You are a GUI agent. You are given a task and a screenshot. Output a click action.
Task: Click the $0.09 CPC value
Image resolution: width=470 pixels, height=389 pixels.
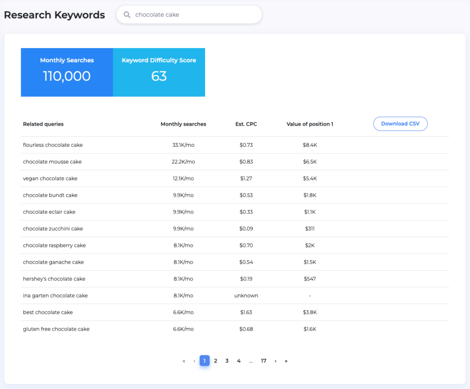(246, 228)
